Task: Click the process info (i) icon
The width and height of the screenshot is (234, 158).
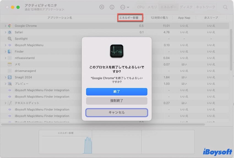Action: (x=112, y=7)
